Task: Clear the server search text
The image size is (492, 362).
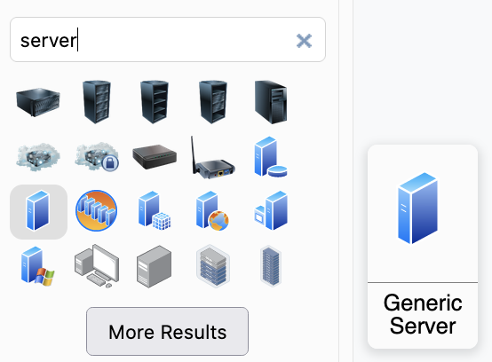Action: (304, 41)
